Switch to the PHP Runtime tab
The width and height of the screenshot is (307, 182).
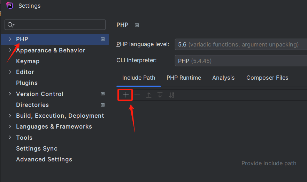coord(184,78)
